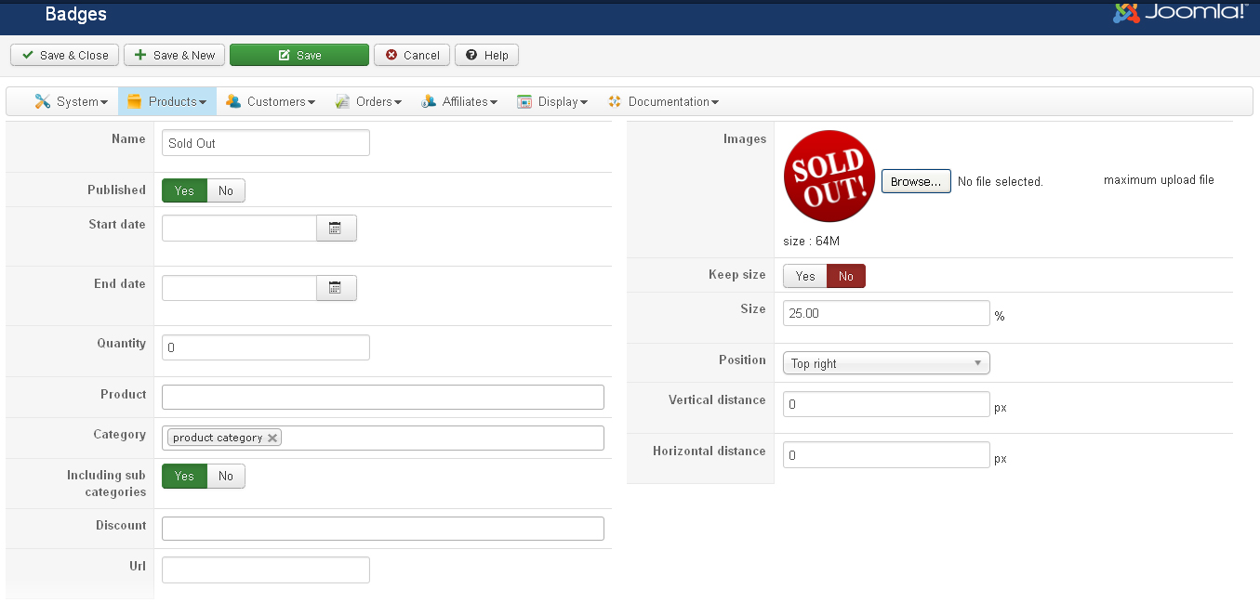Click the Save & New button

point(175,55)
